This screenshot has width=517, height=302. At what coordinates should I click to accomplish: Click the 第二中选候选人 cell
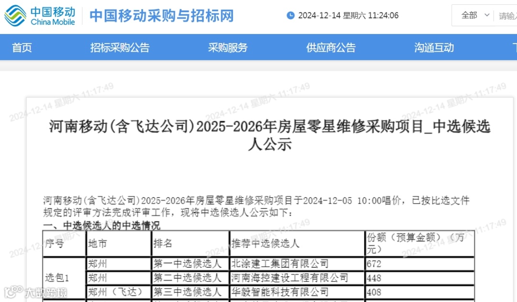[190, 278]
